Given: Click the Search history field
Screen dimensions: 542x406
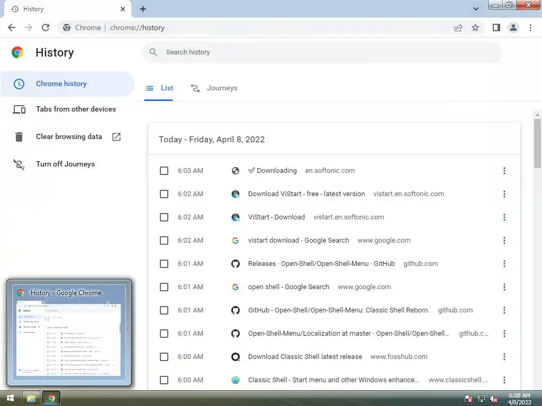Looking at the screenshot, I should (x=321, y=52).
